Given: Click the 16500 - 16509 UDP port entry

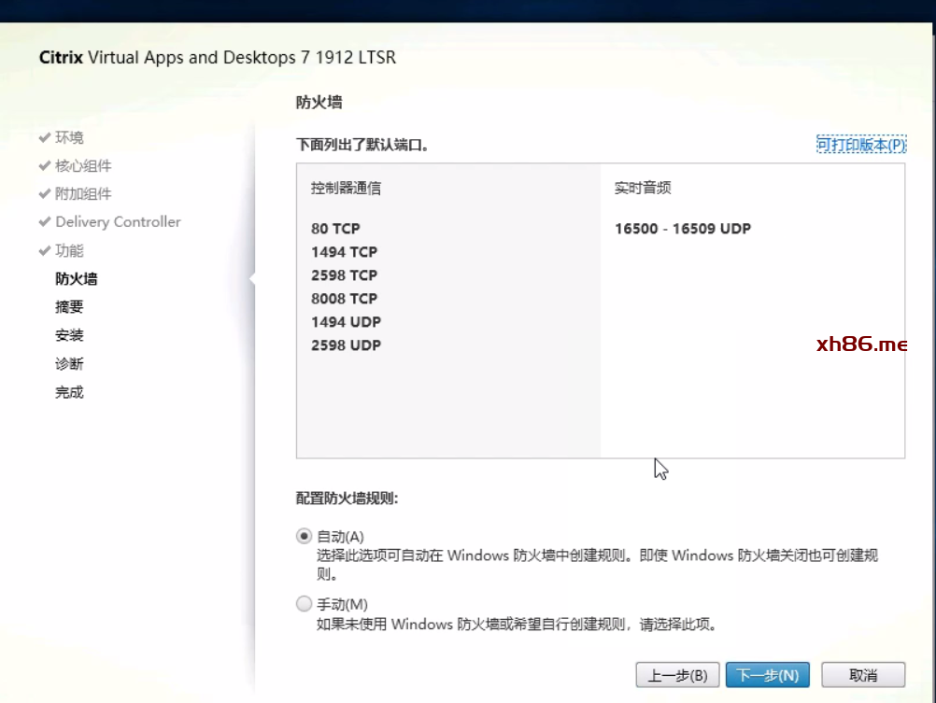Looking at the screenshot, I should (682, 229).
